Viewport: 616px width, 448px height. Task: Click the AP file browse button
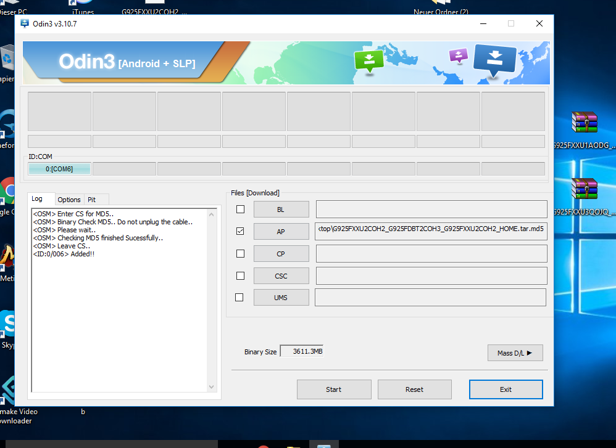281,232
